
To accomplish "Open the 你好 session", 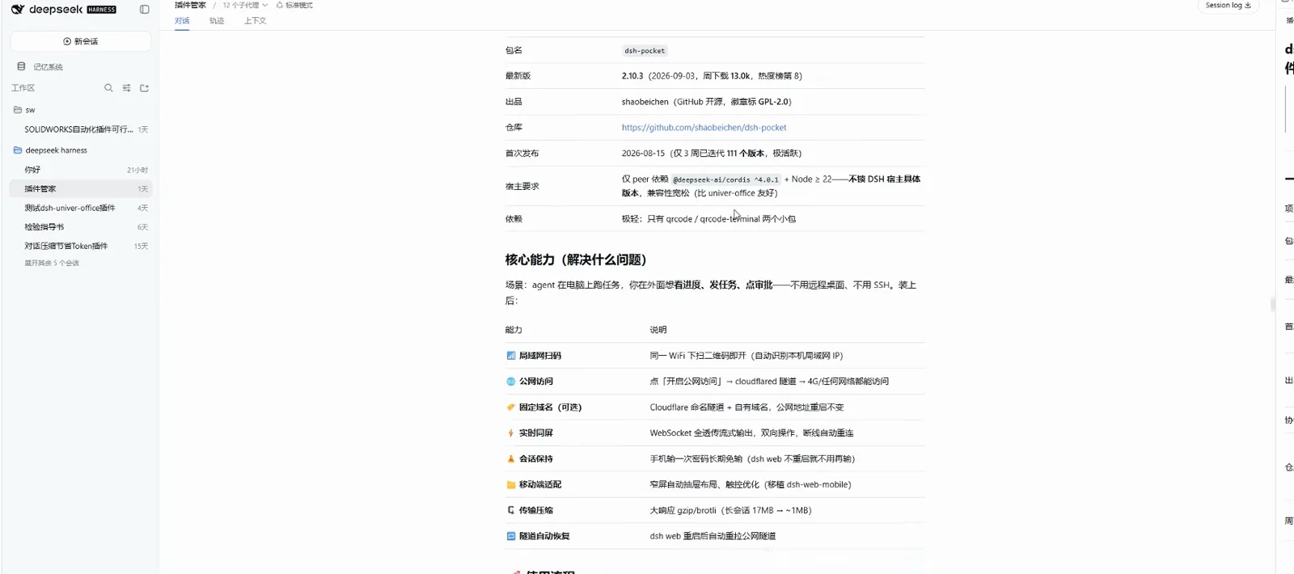I will 81,170.
